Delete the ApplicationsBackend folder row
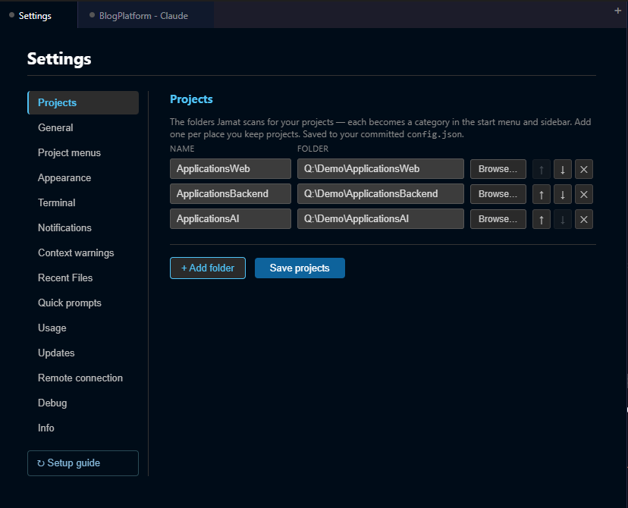Viewport: 628px width, 508px height. [x=583, y=194]
